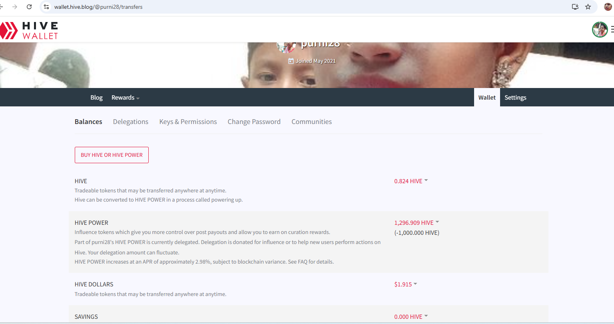
Task: Click the profile picture in the banner
Action: 286,47
